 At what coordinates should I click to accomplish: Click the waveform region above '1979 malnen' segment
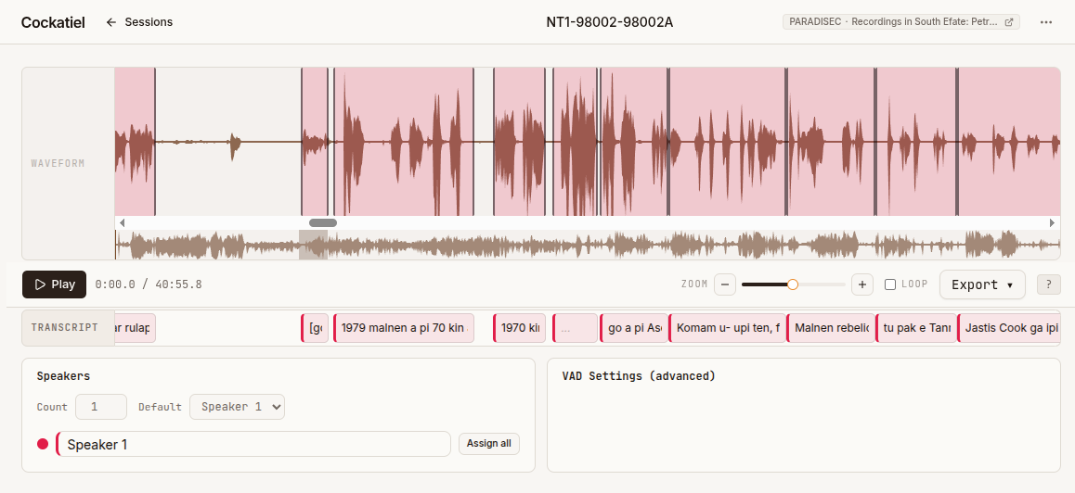404,142
